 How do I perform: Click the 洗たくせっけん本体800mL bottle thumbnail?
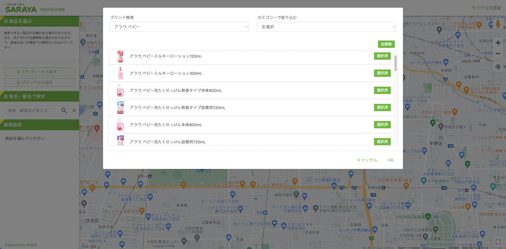[120, 124]
